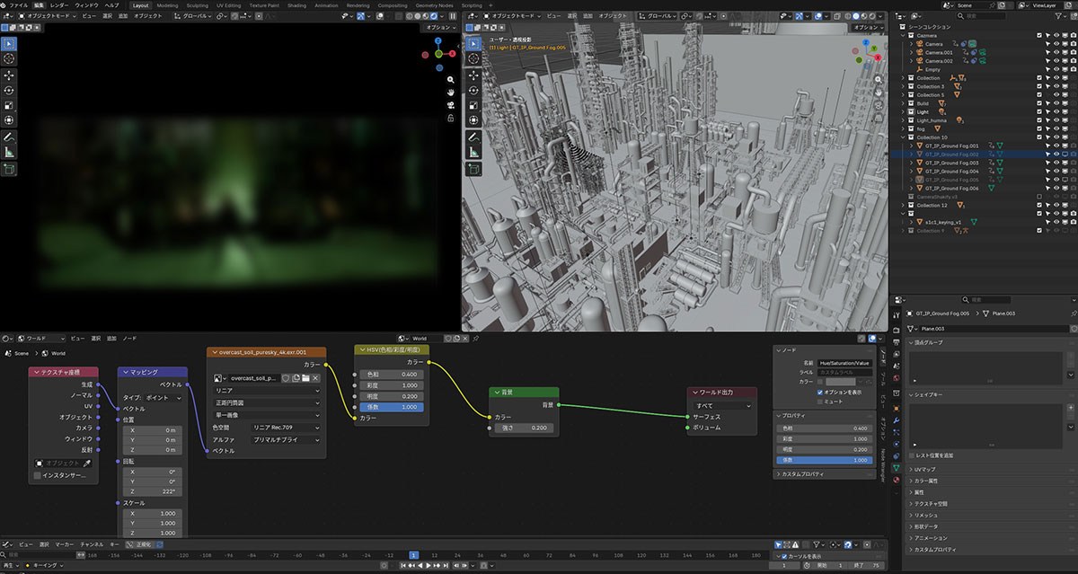The width and height of the screenshot is (1078, 574).
Task: Click the zoom magnifier icon in right viewport
Action: click(x=879, y=79)
